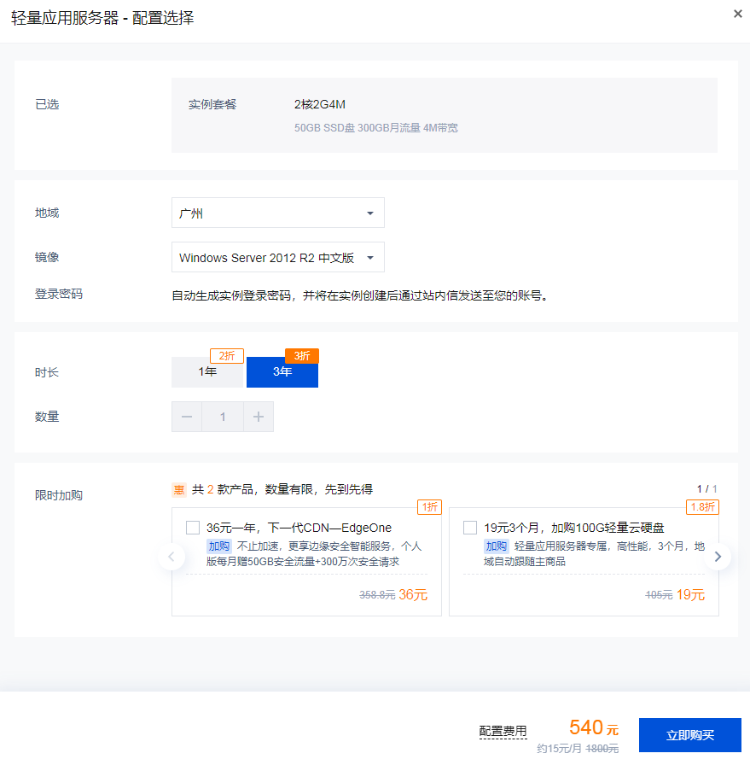Click the 惠 promotion badge icon
This screenshot has height=765, width=750.
179,489
